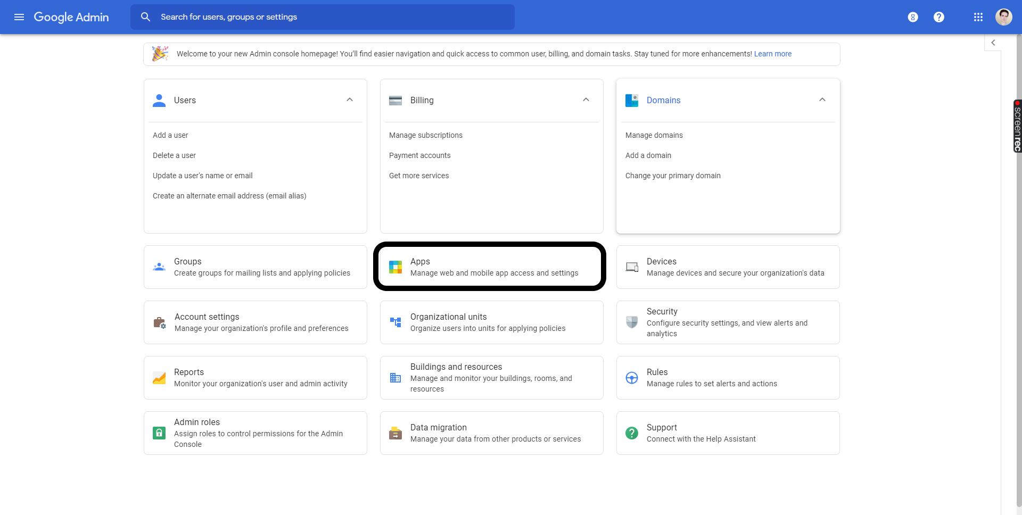Click the Organizational units tree icon
The height and width of the screenshot is (515, 1022).
pos(395,322)
